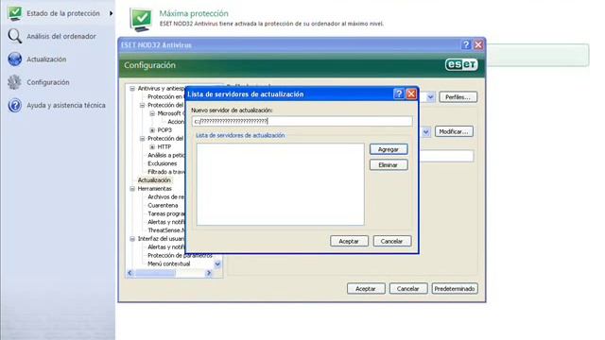Screen dimensions: 605x340
Task: Select Herramientas in the configuration tree
Action: (x=154, y=189)
